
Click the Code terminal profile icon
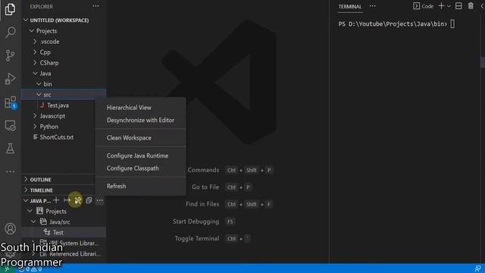tap(416, 6)
